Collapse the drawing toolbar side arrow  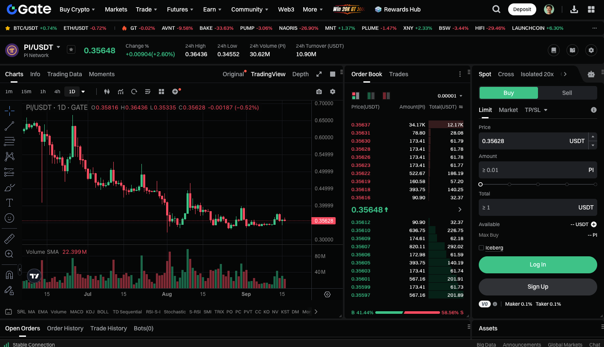coord(20,270)
